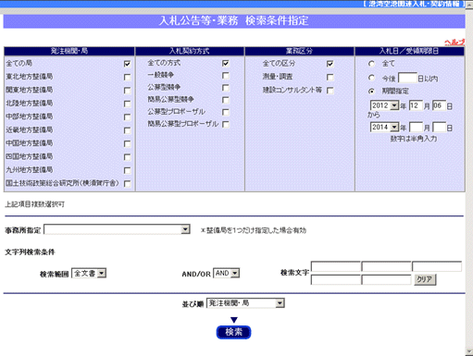The width and height of the screenshot is (473, 356).
Task: Select the 期間指定 radio button
Action: [372, 92]
